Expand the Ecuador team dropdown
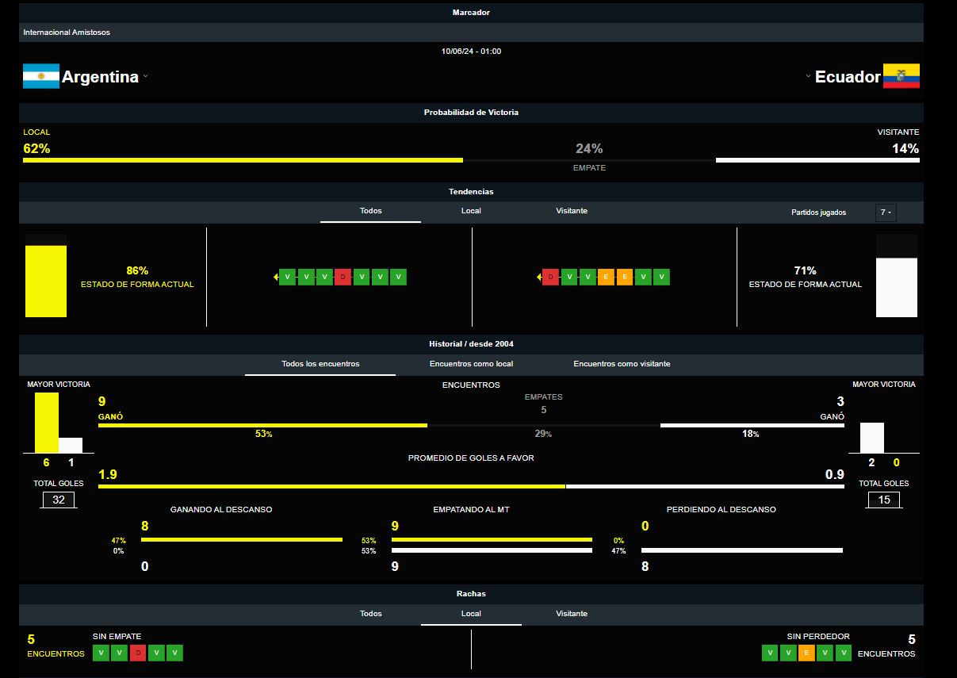Screen dimensions: 957x678 point(808,77)
